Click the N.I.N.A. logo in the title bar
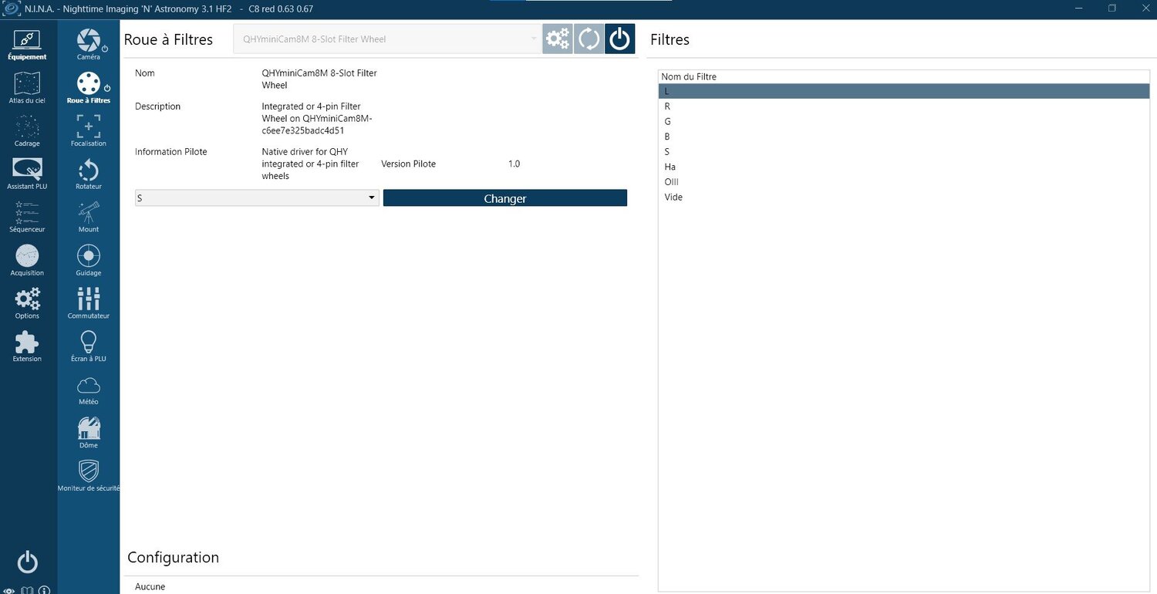Image resolution: width=1157 pixels, height=594 pixels. tap(12, 8)
